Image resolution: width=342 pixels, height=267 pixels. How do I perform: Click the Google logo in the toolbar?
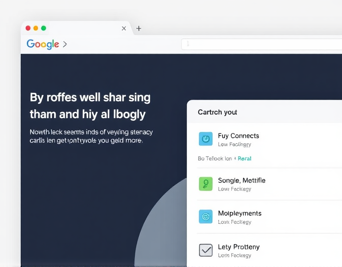[x=43, y=44]
